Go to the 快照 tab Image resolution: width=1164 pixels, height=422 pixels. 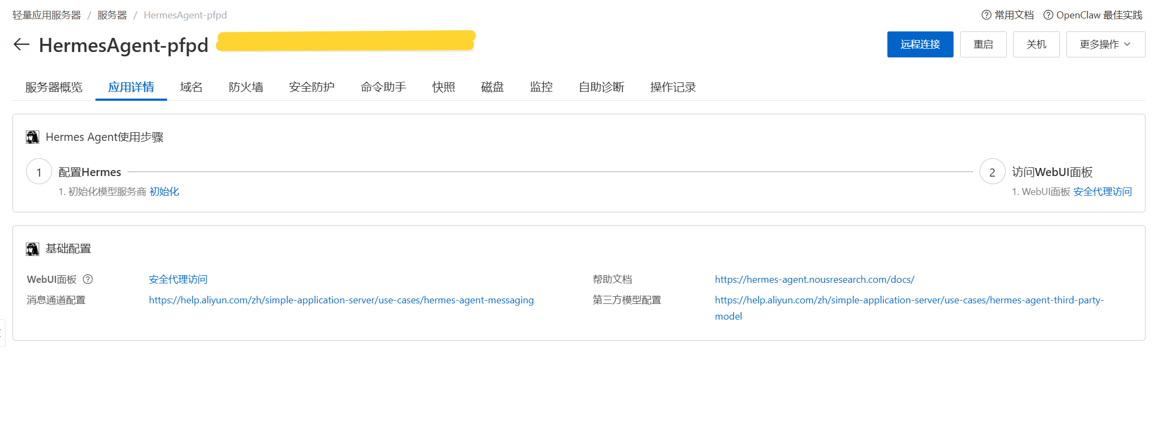(x=444, y=87)
